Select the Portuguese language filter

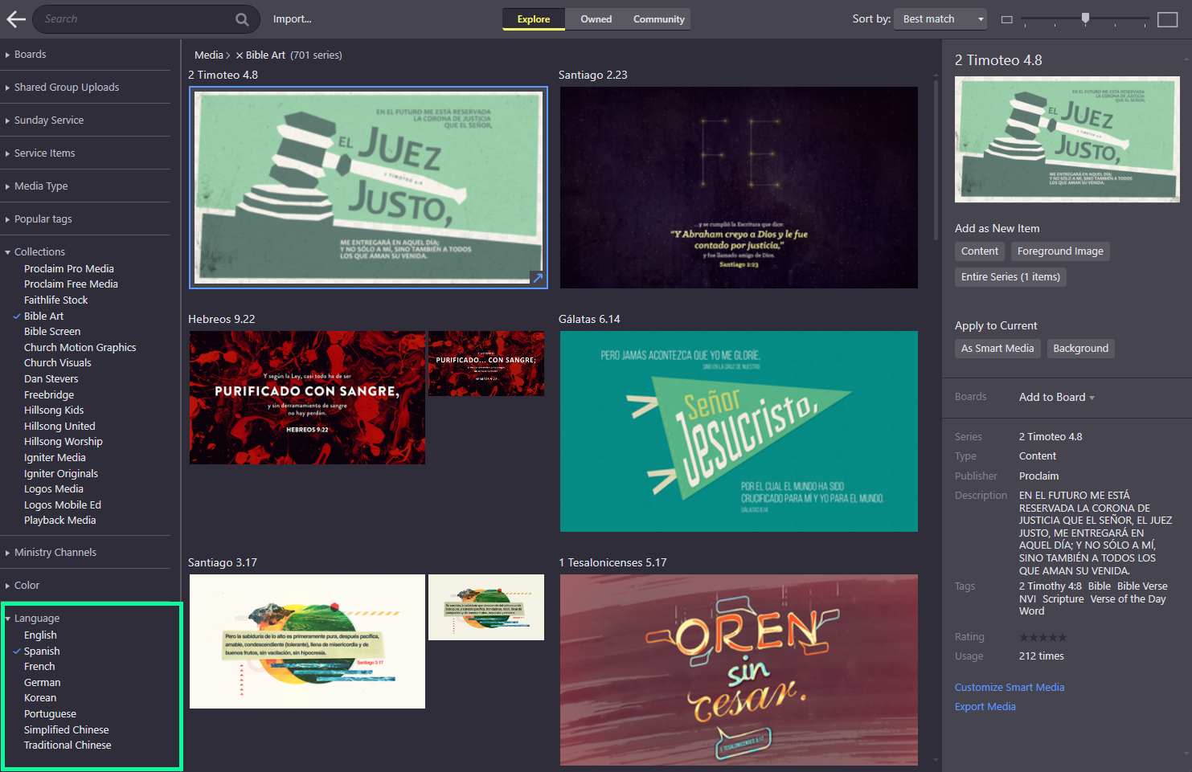50,713
